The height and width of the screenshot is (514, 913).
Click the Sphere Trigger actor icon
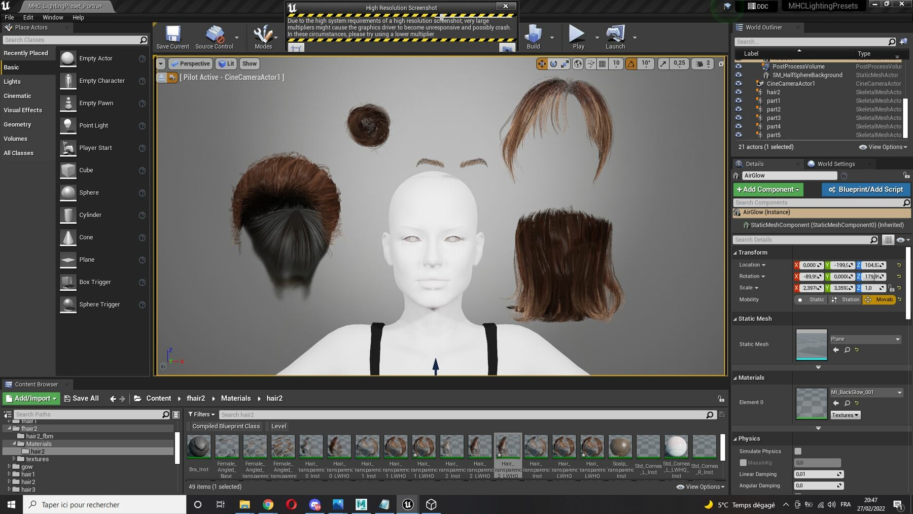click(68, 304)
